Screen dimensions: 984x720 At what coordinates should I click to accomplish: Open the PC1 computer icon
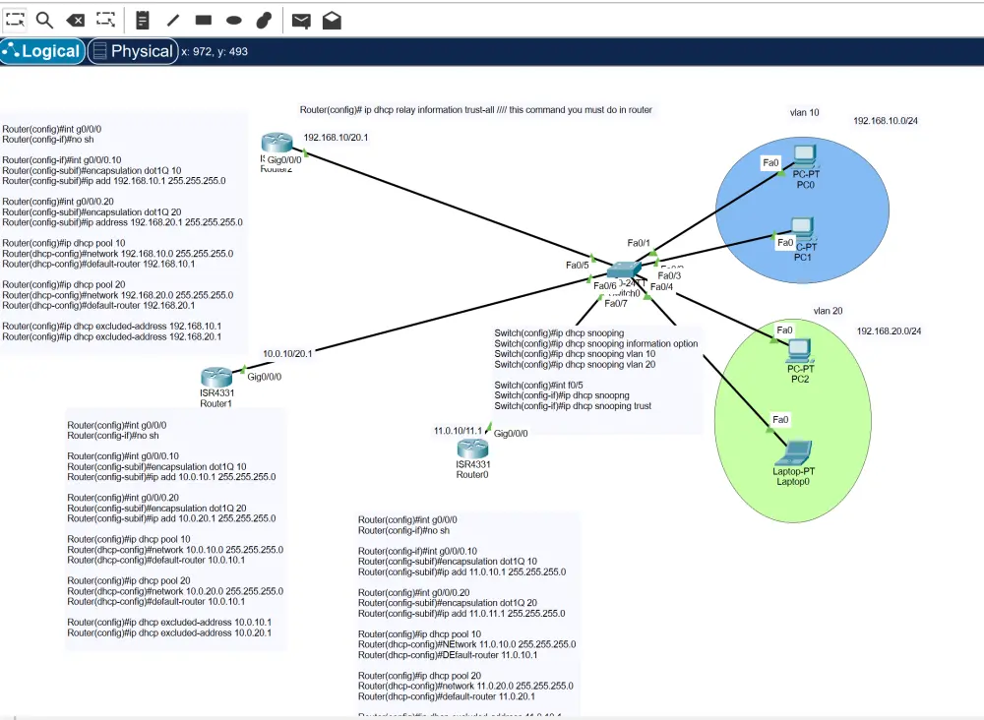point(803,228)
